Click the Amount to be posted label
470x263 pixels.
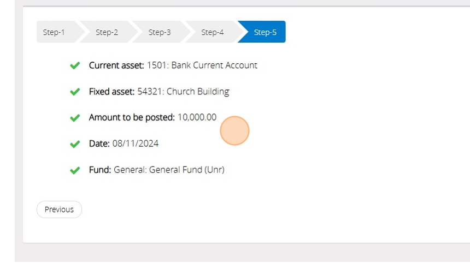point(132,117)
